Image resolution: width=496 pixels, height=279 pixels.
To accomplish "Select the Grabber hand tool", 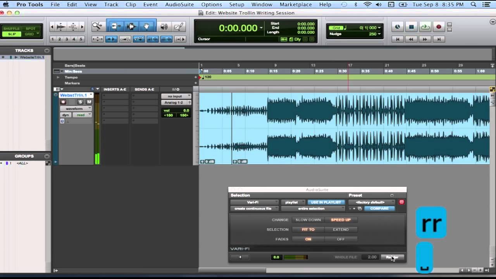I will (146, 26).
